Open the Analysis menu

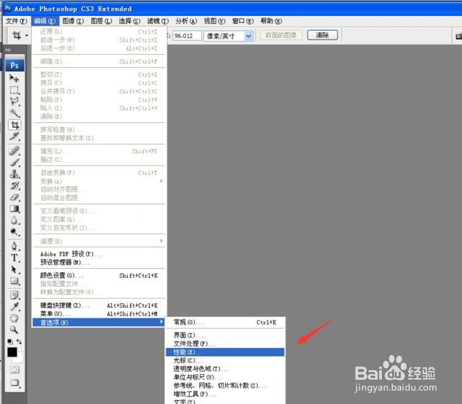[x=186, y=21]
